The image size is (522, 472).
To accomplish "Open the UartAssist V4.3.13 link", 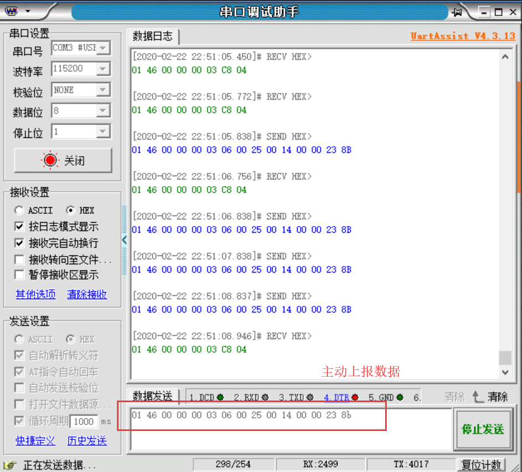I will tap(463, 36).
